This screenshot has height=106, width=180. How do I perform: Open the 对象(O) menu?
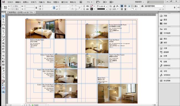(42, 2)
